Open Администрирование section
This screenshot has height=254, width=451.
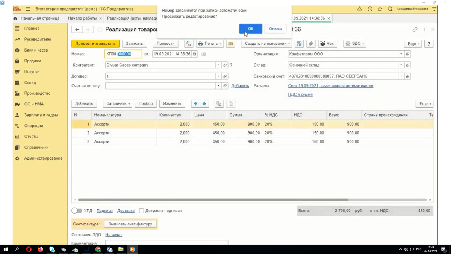[43, 158]
